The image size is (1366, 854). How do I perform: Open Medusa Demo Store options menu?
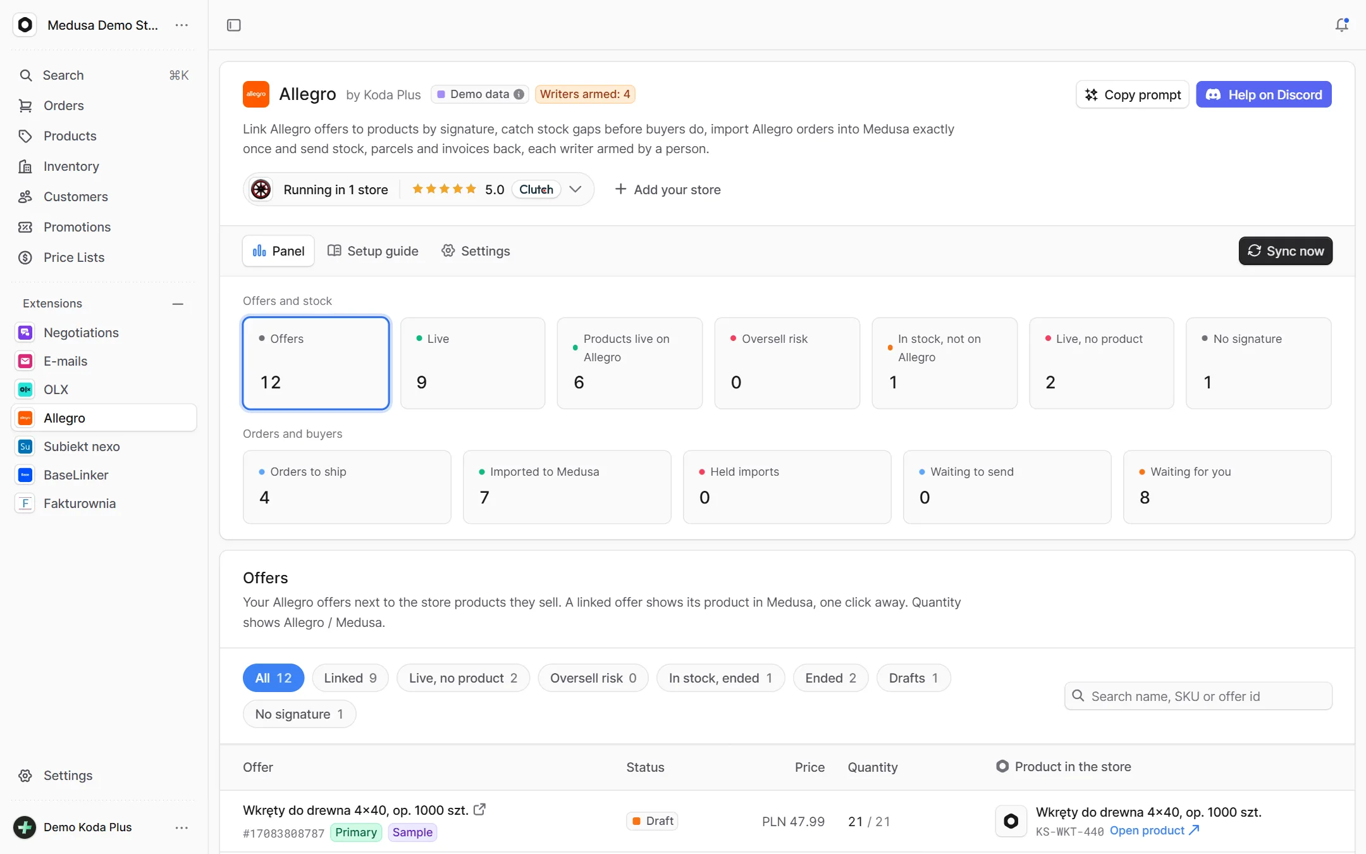point(182,25)
